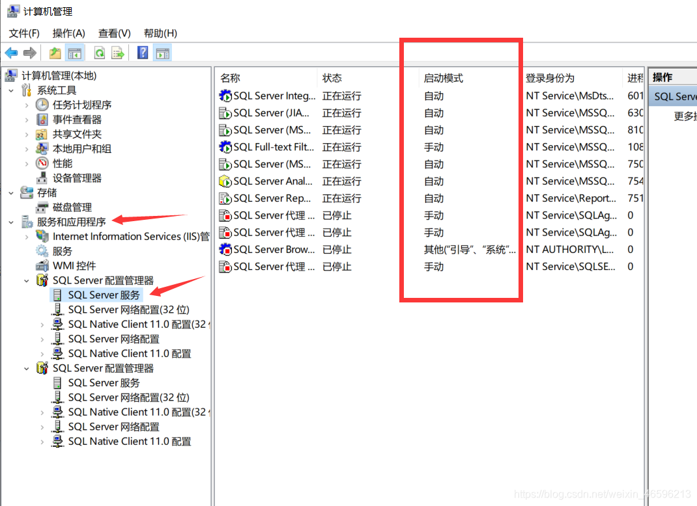Collapse the 系统工具 tree node

click(11, 90)
